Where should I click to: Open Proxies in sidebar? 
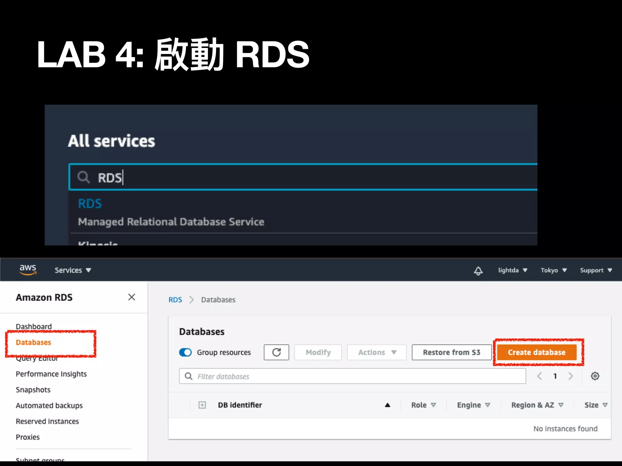28,437
